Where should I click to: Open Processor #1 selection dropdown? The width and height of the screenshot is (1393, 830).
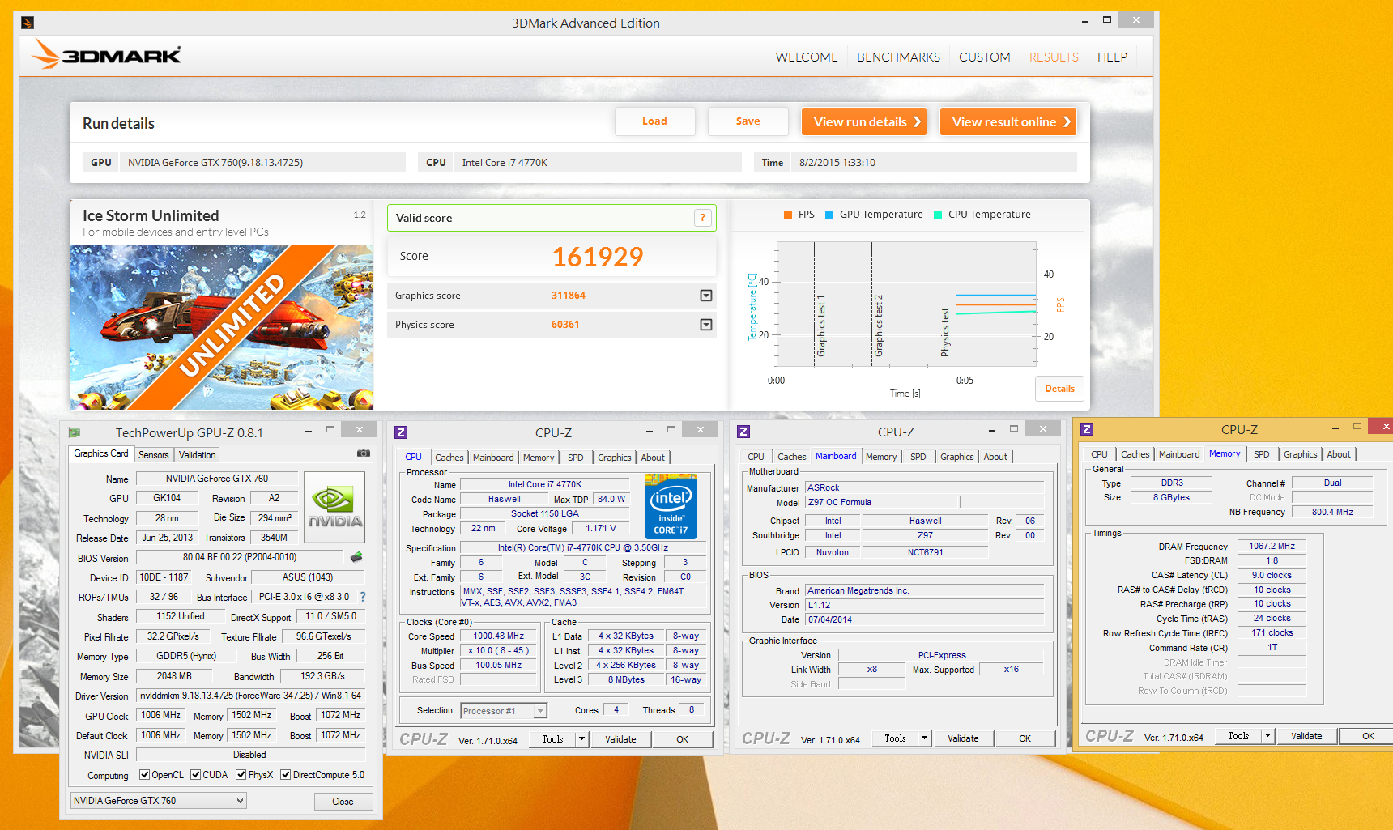pos(504,711)
